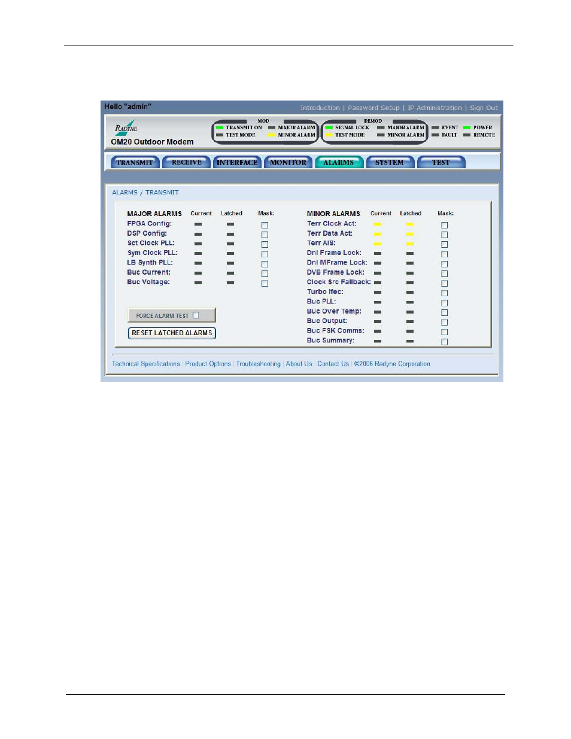Switch to the RECEIVE tab
This screenshot has width=571, height=739.
186,162
